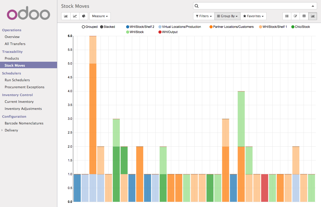Open the Measure dropdown
This screenshot has width=321, height=207.
pyautogui.click(x=100, y=16)
